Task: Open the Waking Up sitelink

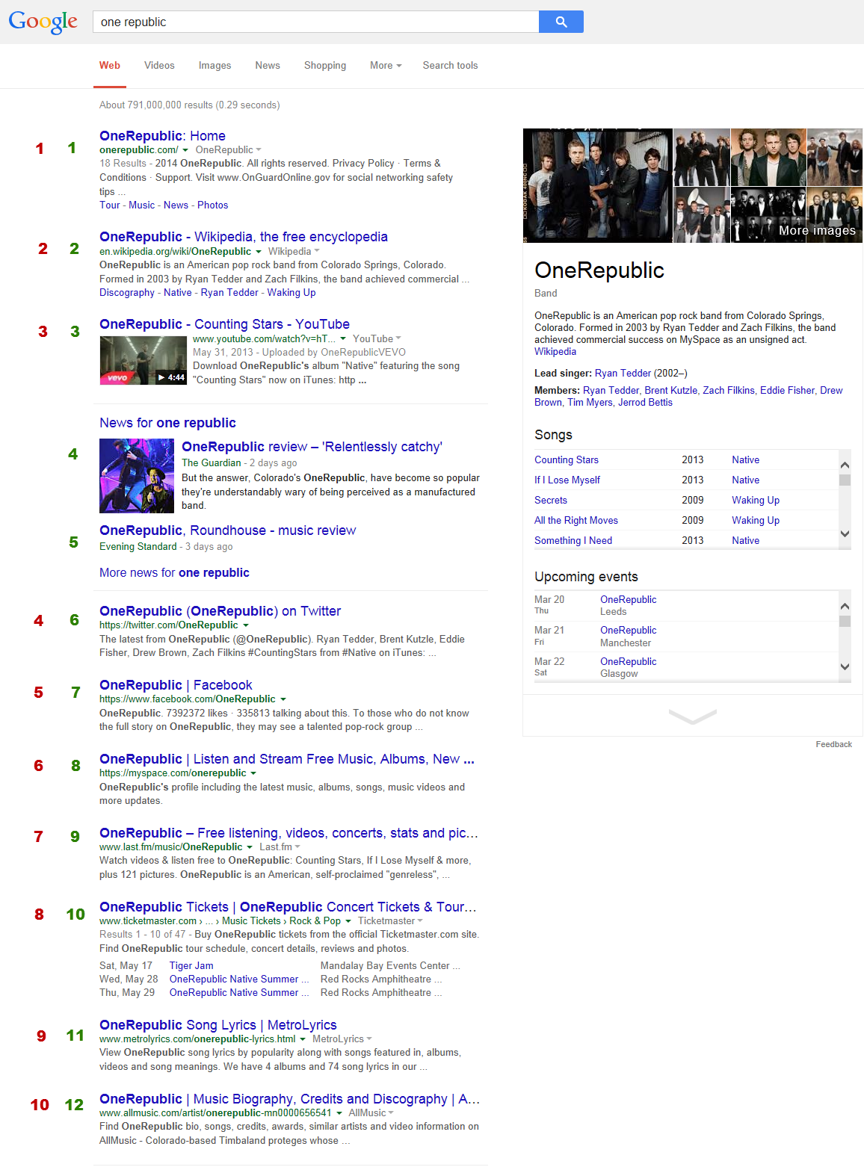Action: click(x=291, y=293)
